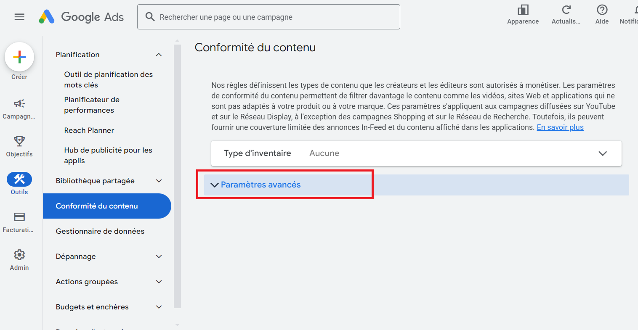This screenshot has height=330, width=638.
Task: Expand the Dépannage chevron
Action: (x=159, y=256)
